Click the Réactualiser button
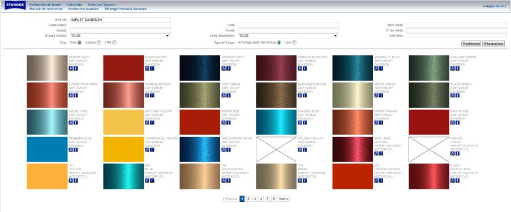Screen dimensions: 511x212 coord(493,44)
